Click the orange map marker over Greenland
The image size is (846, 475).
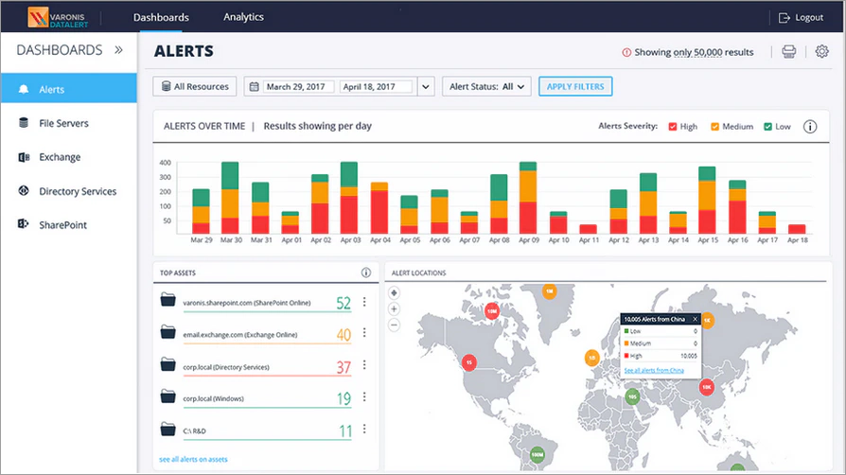(x=549, y=291)
